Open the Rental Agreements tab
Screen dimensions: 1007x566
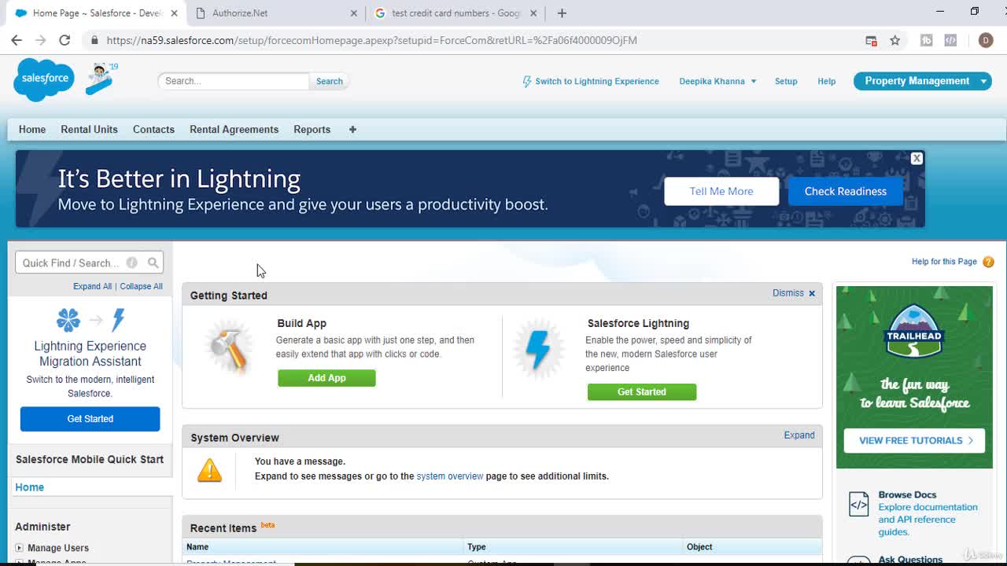pos(234,129)
